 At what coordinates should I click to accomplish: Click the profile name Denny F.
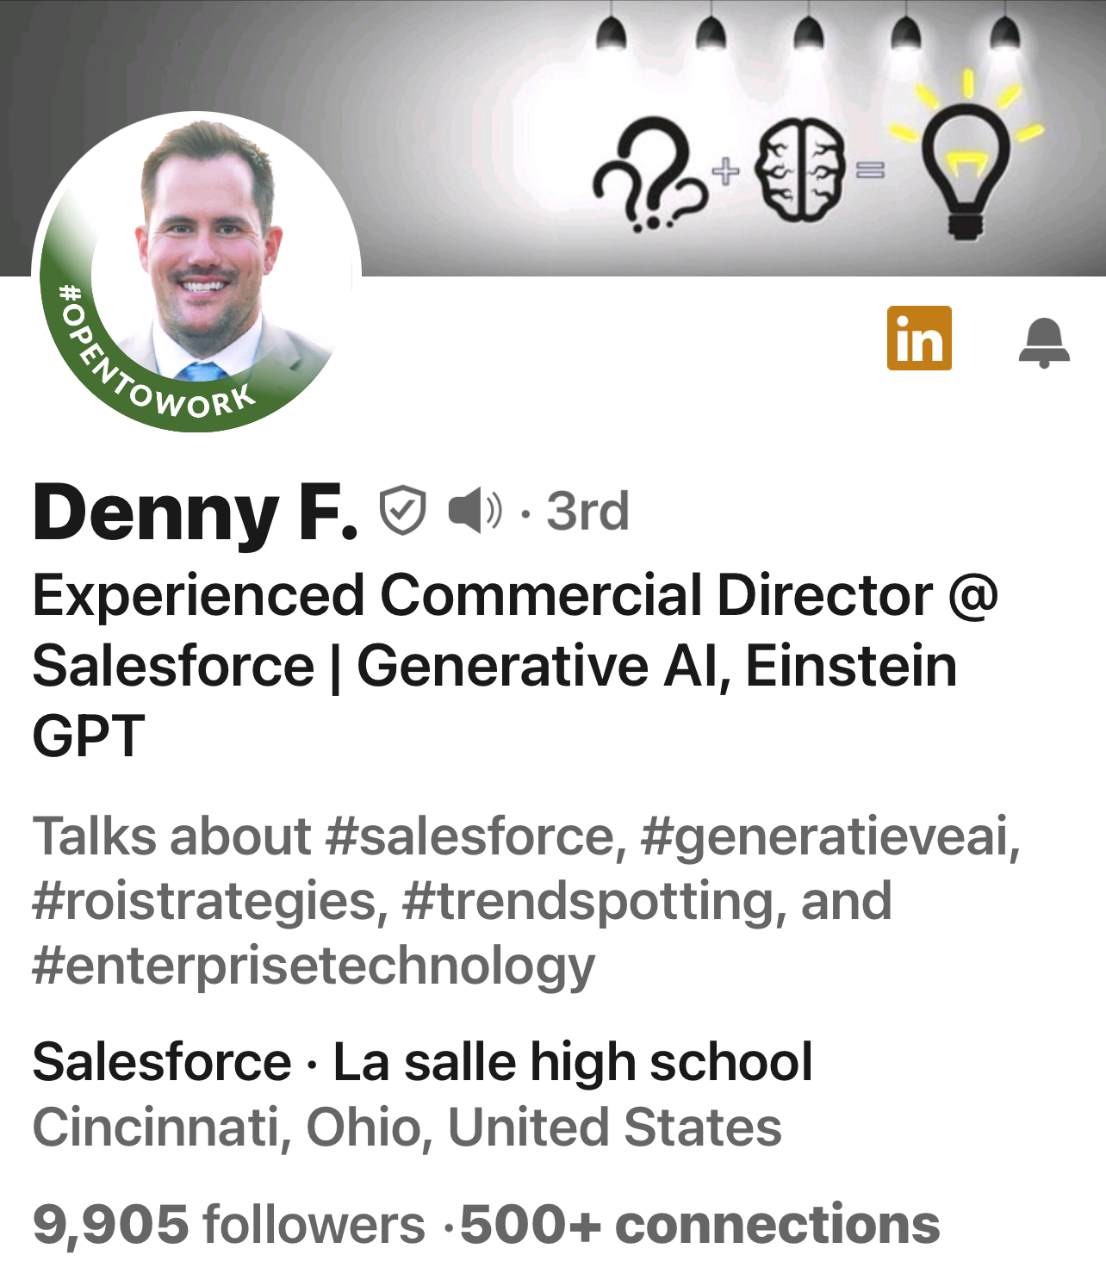pos(195,512)
